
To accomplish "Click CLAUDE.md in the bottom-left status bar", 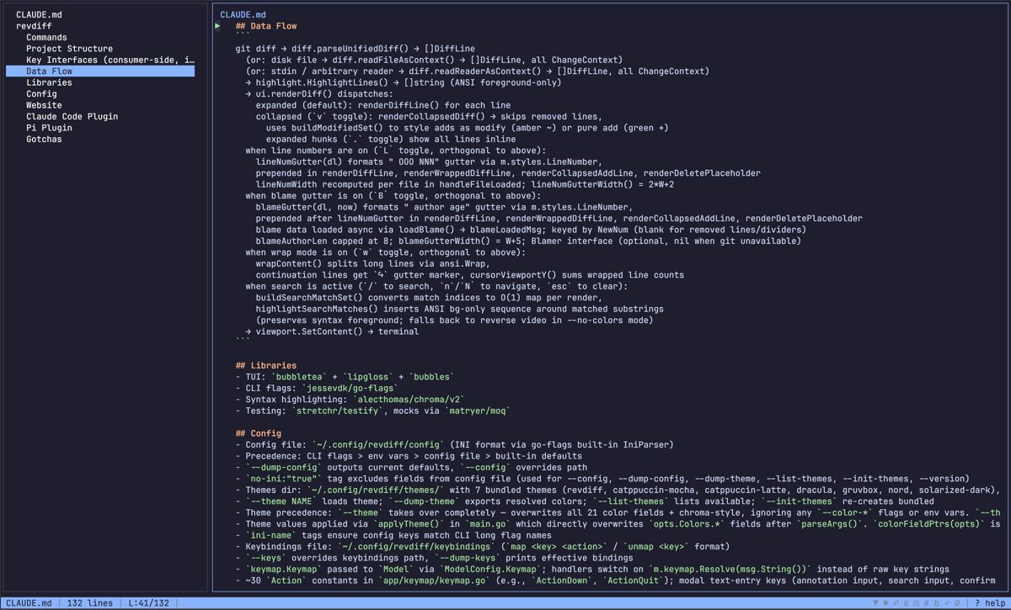I will coord(29,602).
